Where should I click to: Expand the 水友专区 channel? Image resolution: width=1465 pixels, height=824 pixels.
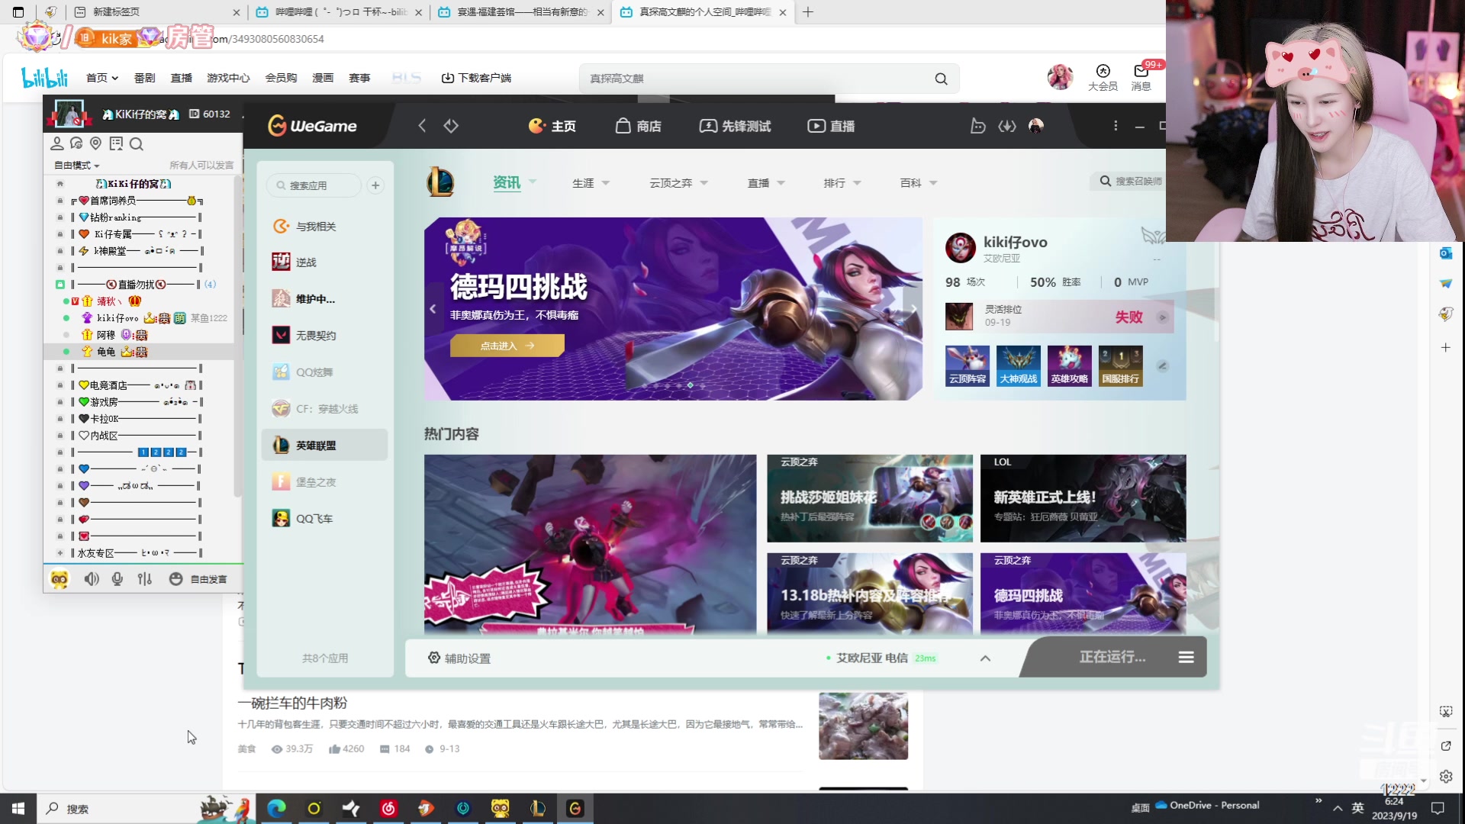point(60,553)
